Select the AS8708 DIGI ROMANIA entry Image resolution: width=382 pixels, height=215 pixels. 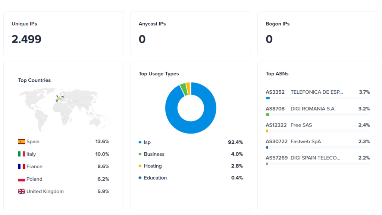point(275,109)
